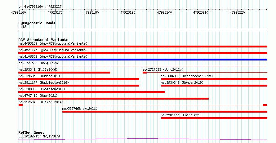Open the esv2727533 (Wong2012b) label
This screenshot has width=276, height=143.
[163, 69]
